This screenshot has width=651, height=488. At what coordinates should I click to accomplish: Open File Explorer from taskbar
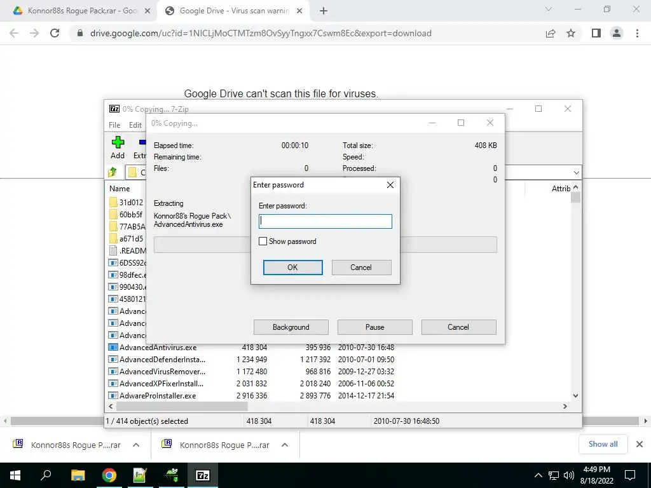pos(78,475)
